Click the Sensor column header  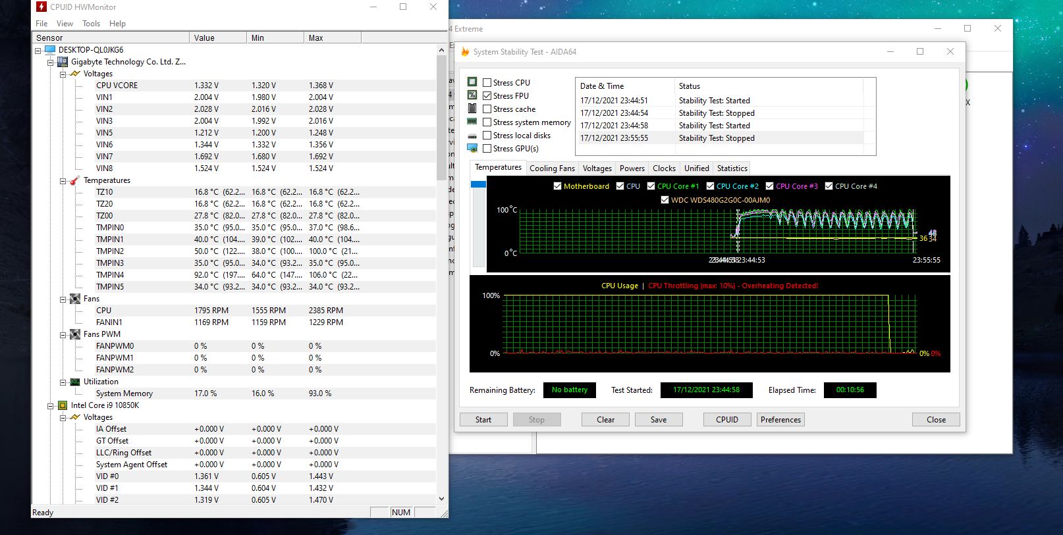111,38
